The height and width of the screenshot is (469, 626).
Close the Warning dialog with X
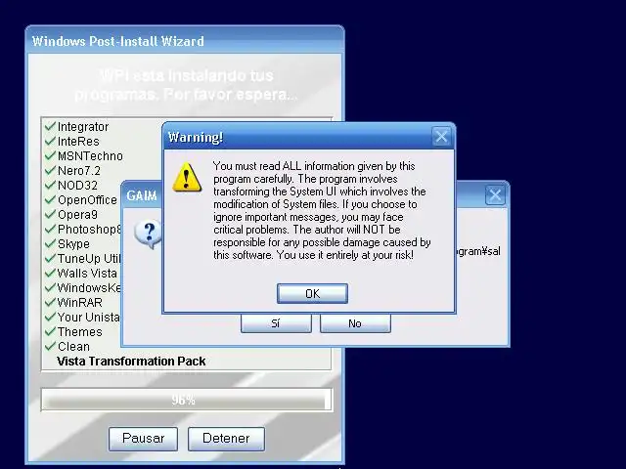coord(441,137)
